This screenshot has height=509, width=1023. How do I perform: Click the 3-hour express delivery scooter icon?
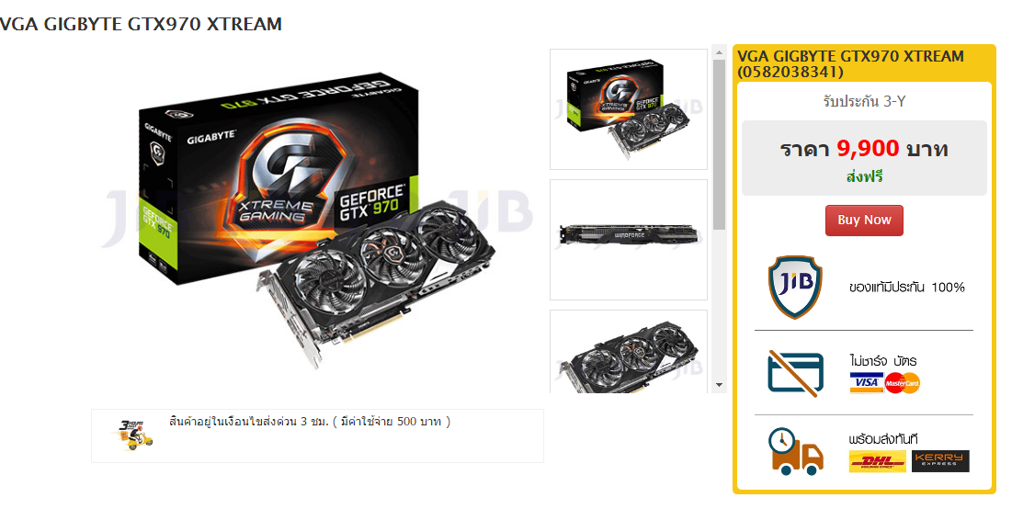tap(136, 435)
